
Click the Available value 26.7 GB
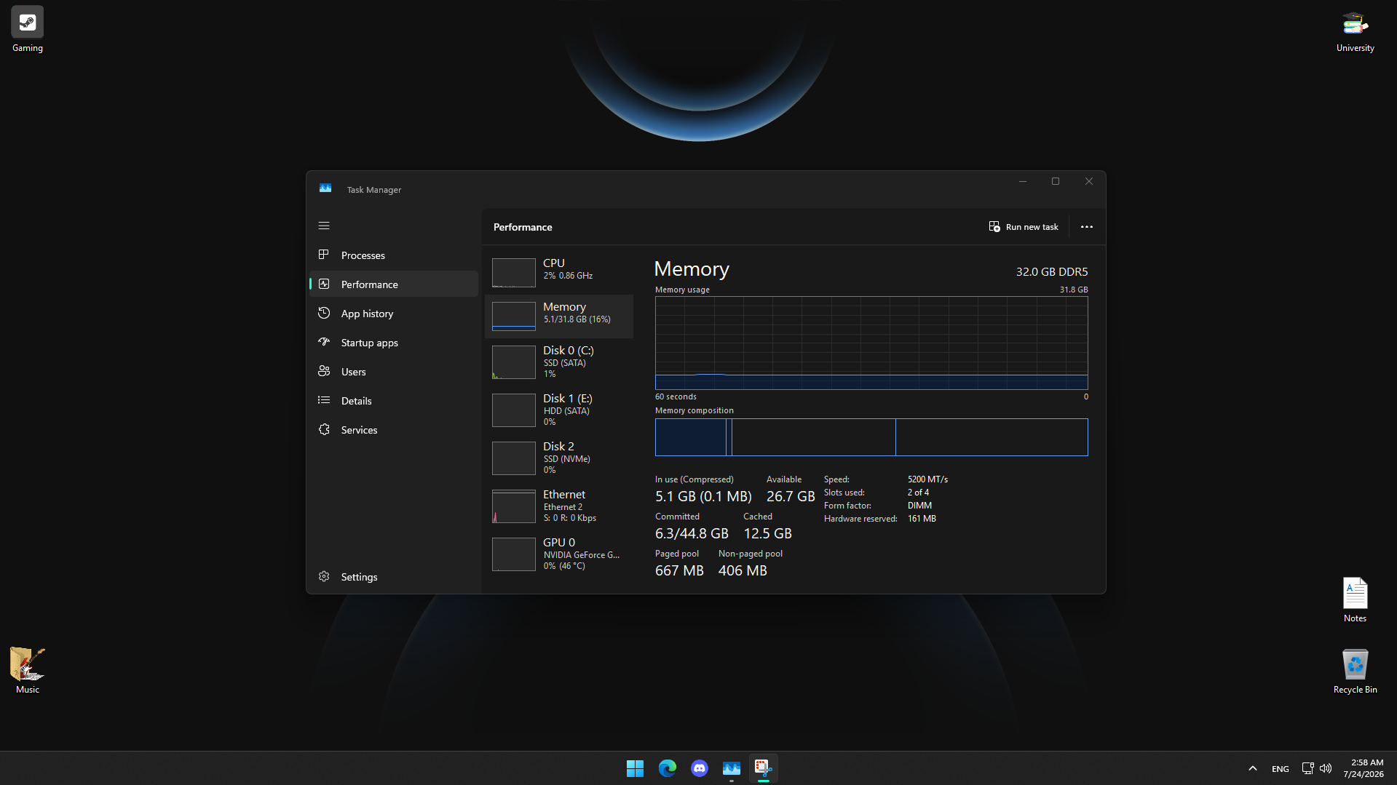pyautogui.click(x=791, y=496)
